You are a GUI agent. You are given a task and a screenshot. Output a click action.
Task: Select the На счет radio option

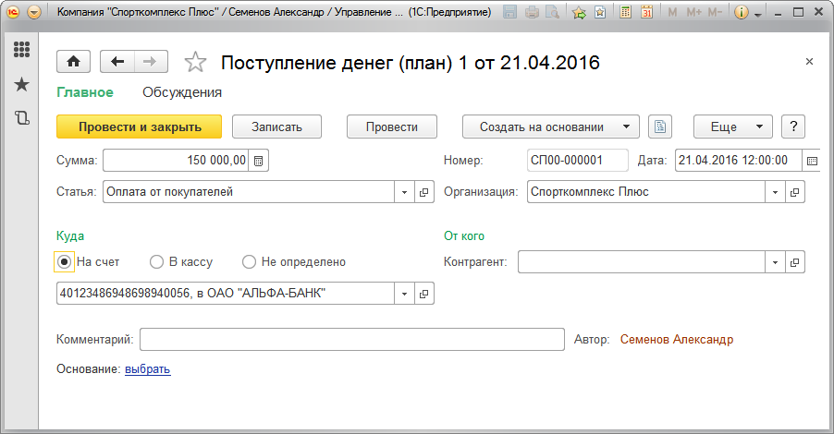[65, 262]
